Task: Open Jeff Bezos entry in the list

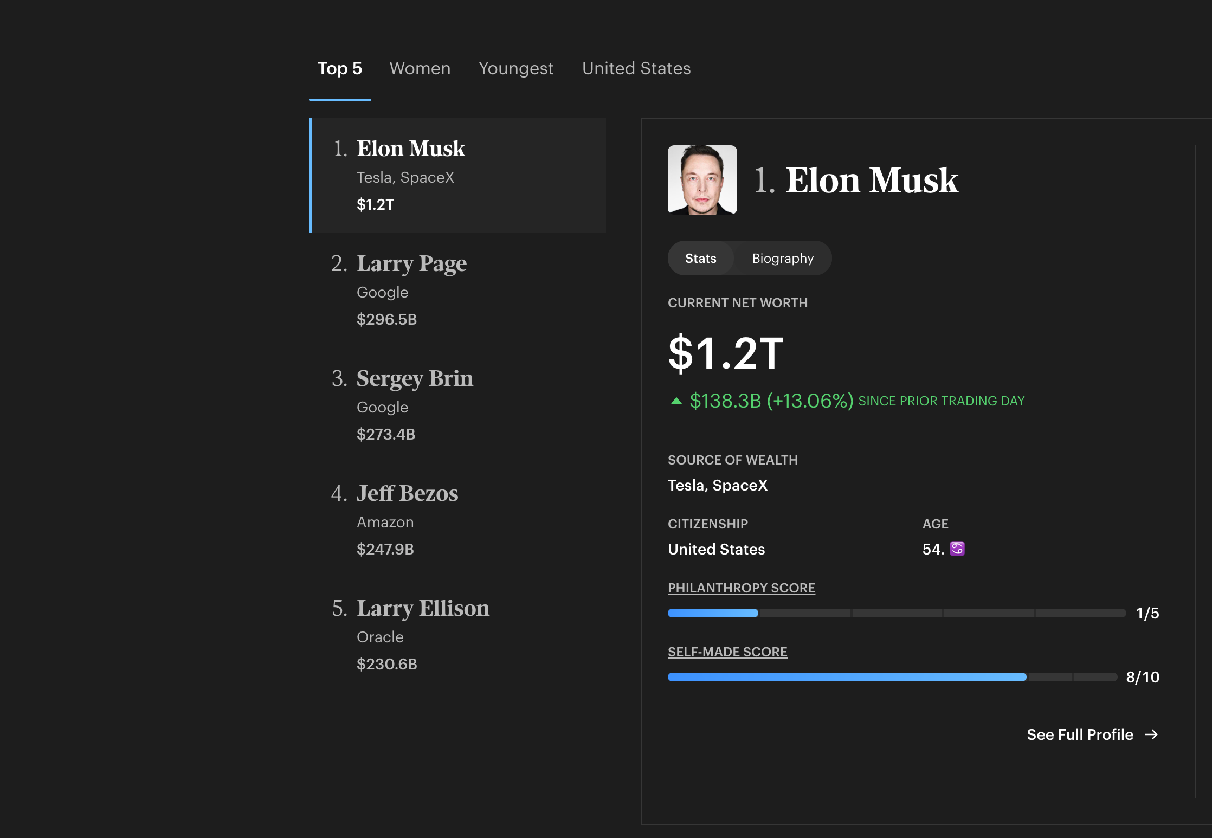Action: point(459,520)
